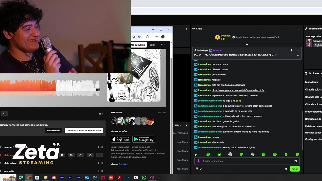Open the Restricción action item
Viewport: 322px width, 181px height.
tap(313, 119)
